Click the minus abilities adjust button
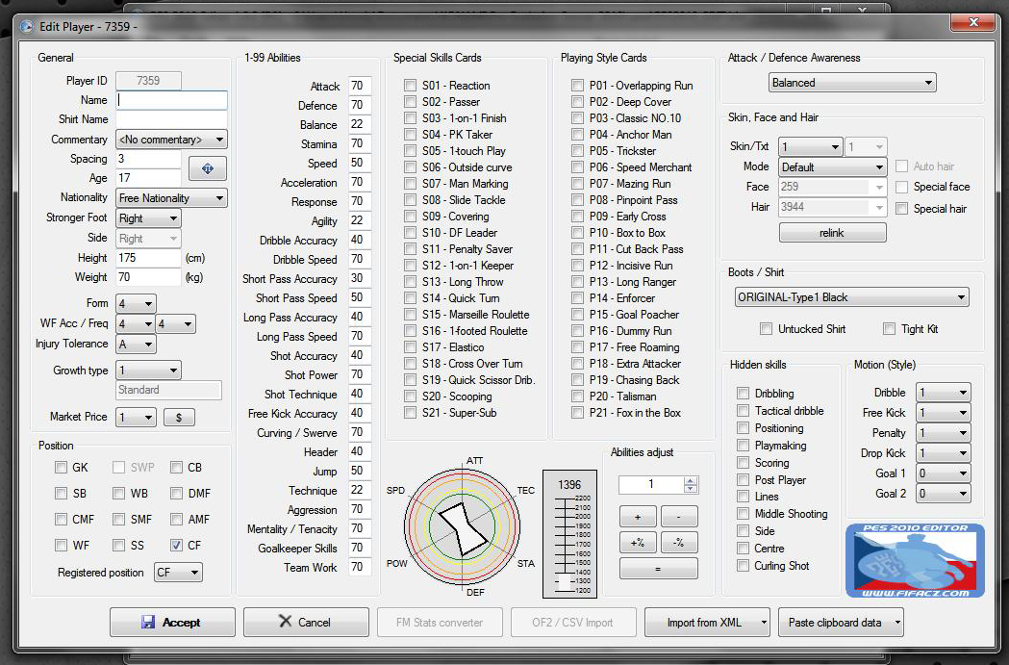The image size is (1009, 665). 679,517
